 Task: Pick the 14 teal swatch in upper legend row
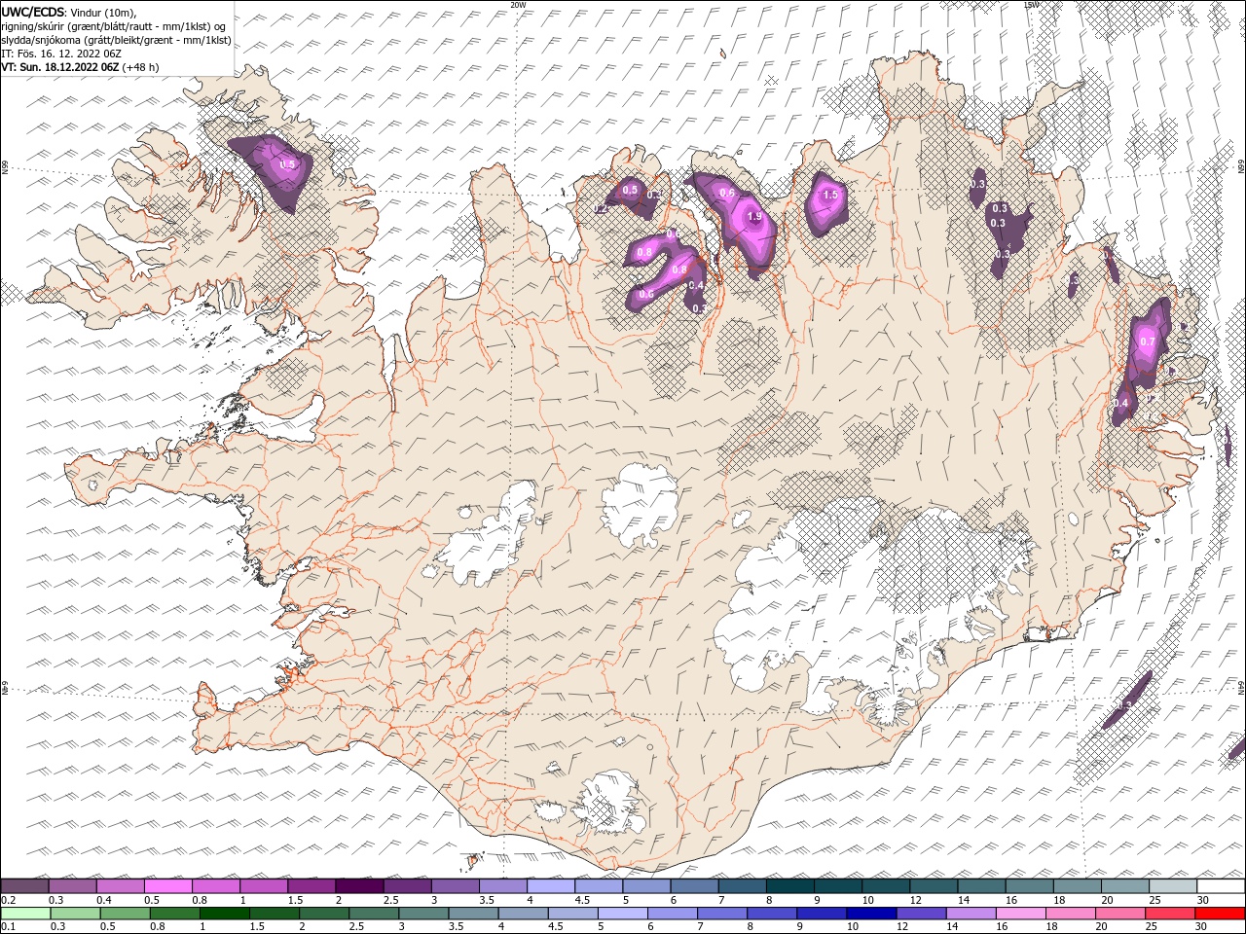click(x=981, y=885)
